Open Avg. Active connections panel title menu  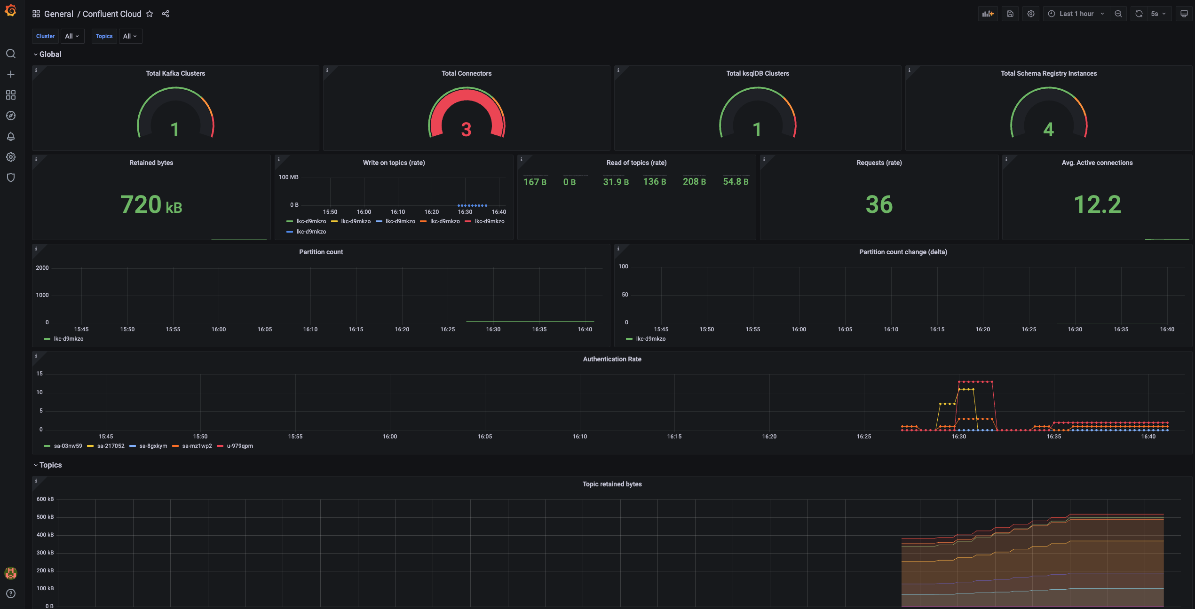(x=1097, y=163)
